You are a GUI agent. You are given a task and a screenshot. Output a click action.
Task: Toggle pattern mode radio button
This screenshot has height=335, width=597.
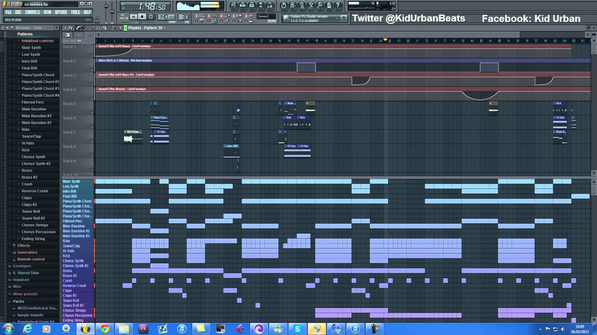(126, 15)
